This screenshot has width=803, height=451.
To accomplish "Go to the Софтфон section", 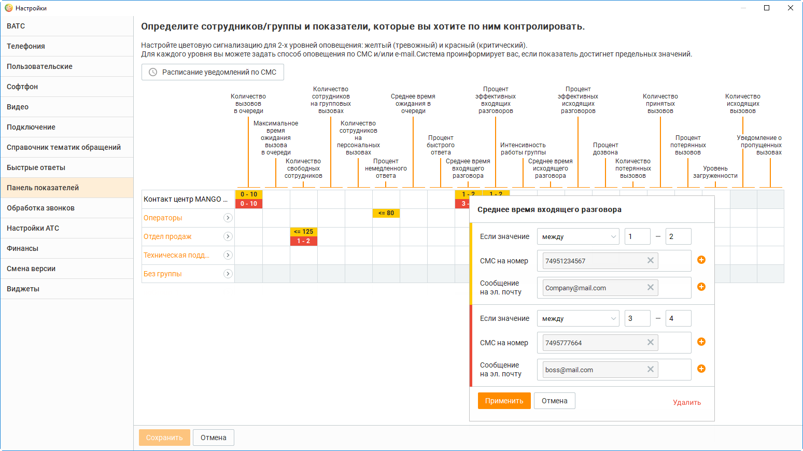I will (67, 87).
